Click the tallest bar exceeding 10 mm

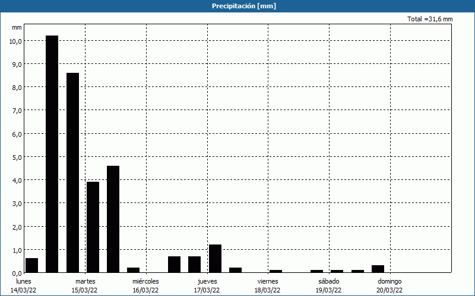pos(52,154)
